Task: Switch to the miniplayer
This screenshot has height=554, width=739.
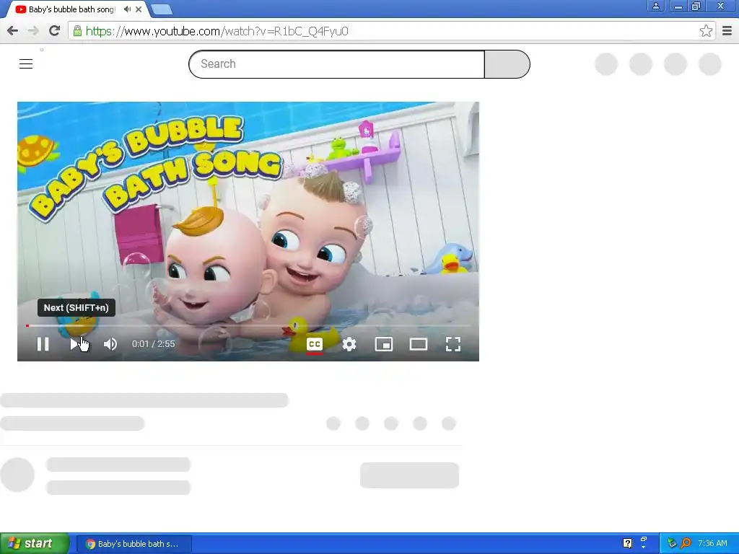Action: tap(384, 344)
